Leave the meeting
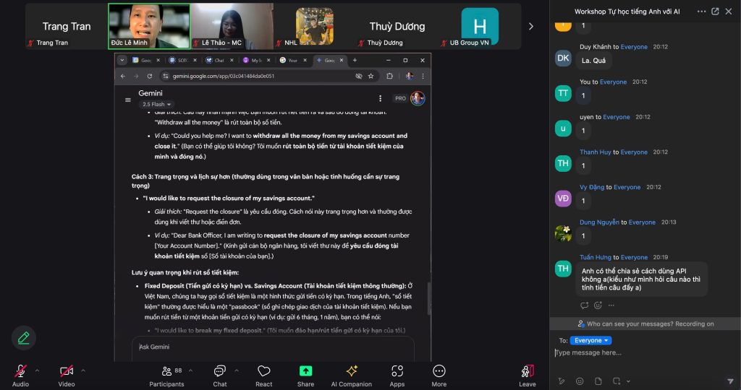This screenshot has height=390, width=741. coord(528,376)
